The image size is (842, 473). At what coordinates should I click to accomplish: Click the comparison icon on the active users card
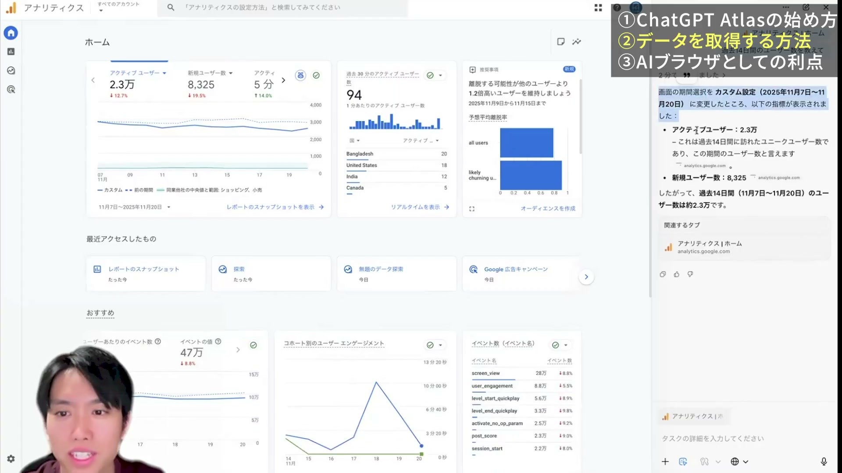pyautogui.click(x=300, y=75)
